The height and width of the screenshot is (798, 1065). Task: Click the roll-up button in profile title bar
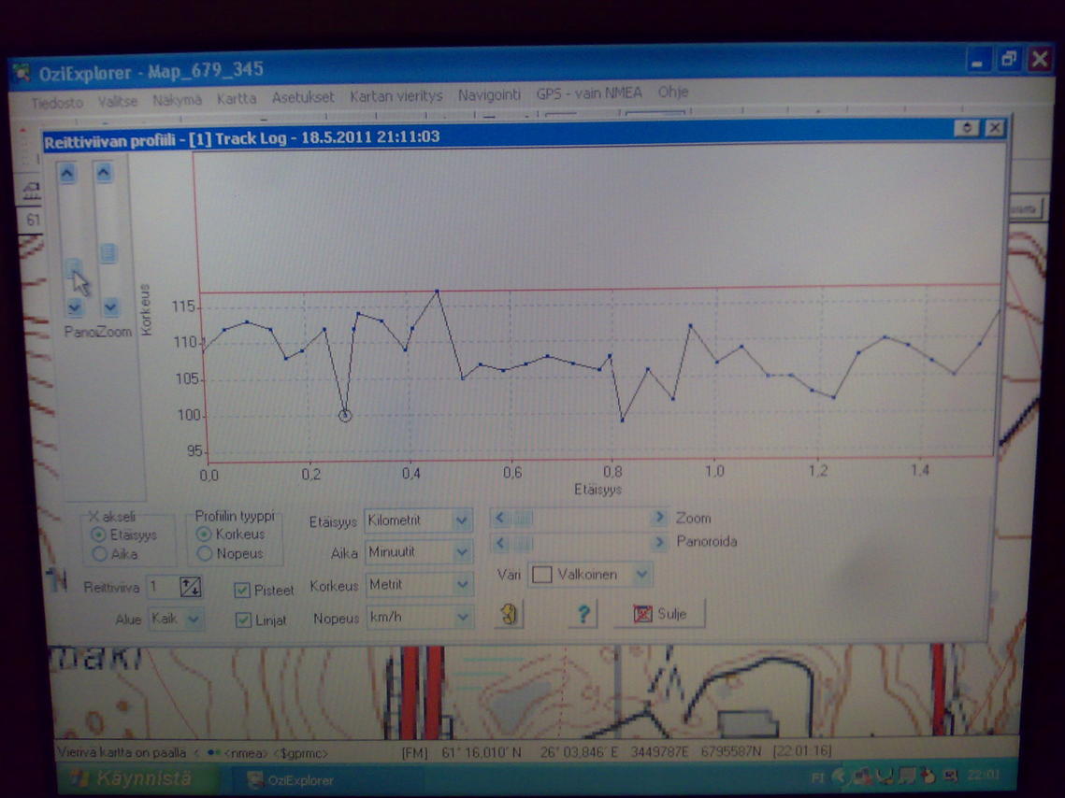click(967, 128)
